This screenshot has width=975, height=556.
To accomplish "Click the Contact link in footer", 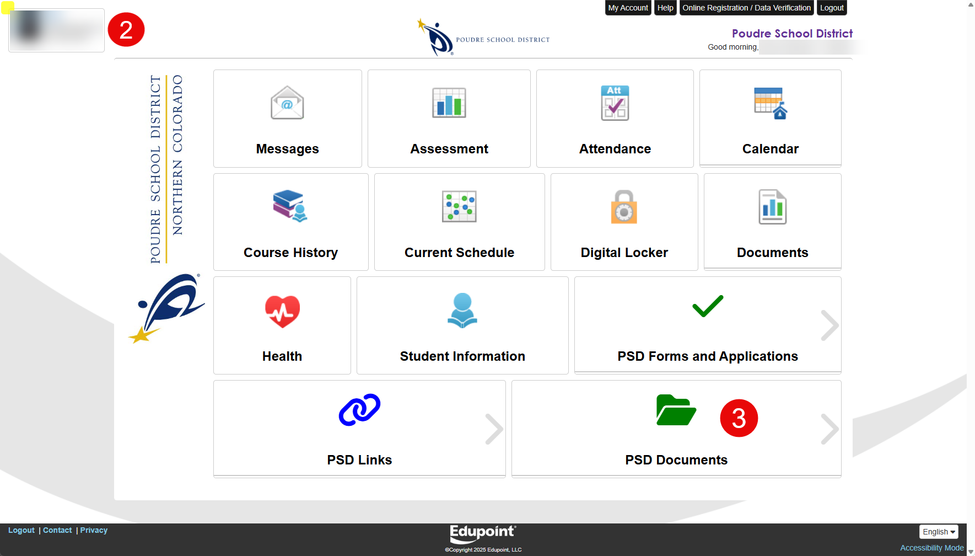I will (x=57, y=530).
